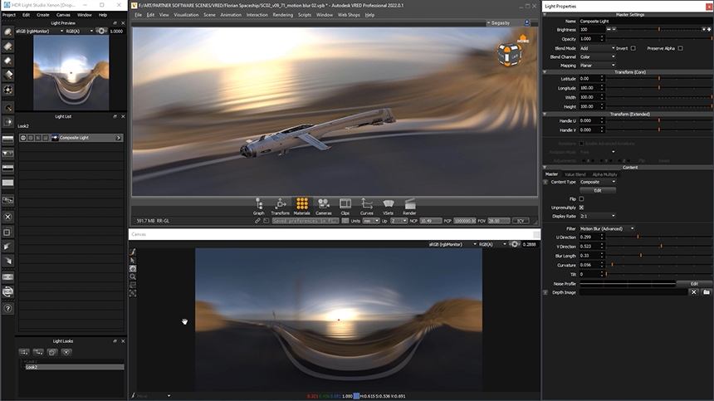Open the Curves editor in VRED
The width and height of the screenshot is (714, 401).
(367, 206)
